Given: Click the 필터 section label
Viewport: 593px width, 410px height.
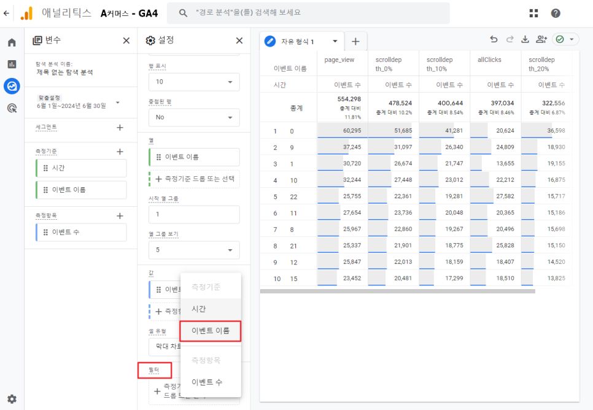Looking at the screenshot, I should pyautogui.click(x=154, y=370).
